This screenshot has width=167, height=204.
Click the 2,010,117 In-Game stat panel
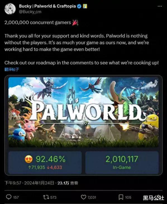[122, 163]
